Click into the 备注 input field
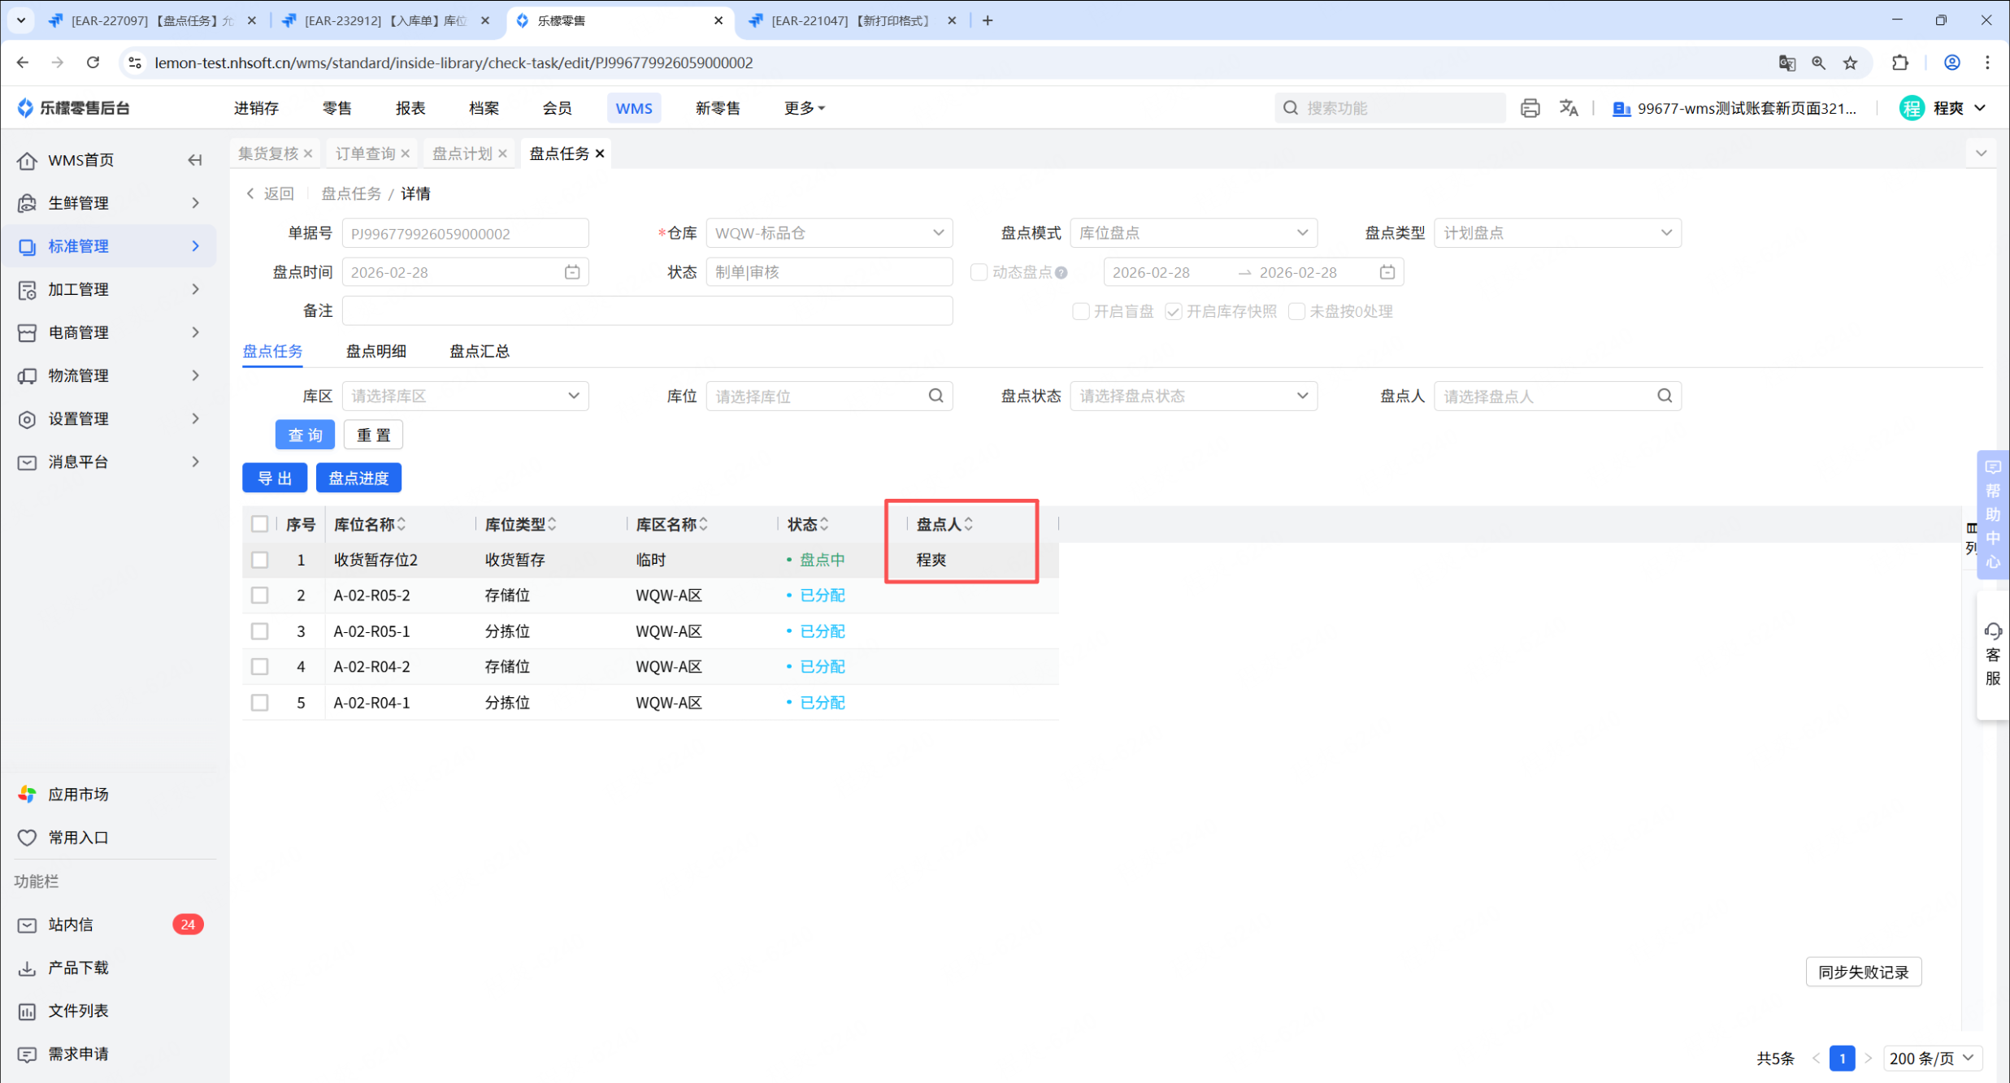The image size is (2010, 1083). click(x=646, y=311)
